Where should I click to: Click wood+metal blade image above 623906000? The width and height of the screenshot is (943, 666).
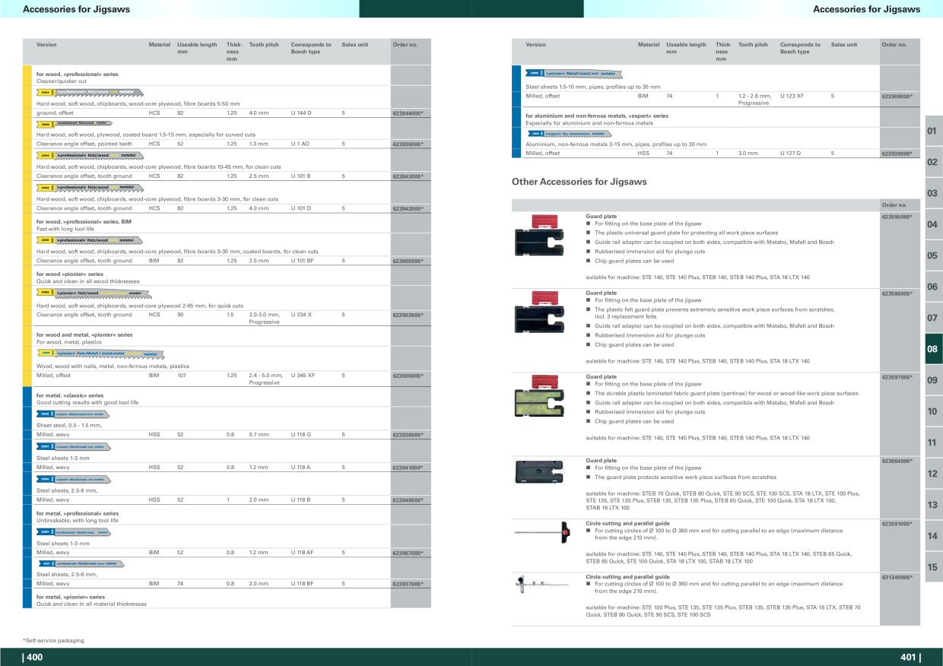coord(101,354)
